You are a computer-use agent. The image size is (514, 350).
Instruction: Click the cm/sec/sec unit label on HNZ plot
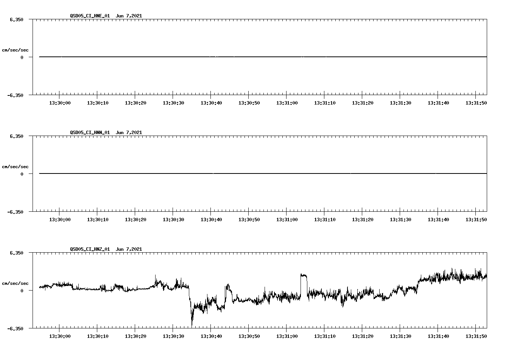pos(15,283)
